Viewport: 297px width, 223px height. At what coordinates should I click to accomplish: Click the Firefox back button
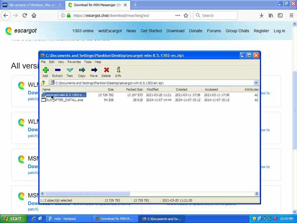6,15
